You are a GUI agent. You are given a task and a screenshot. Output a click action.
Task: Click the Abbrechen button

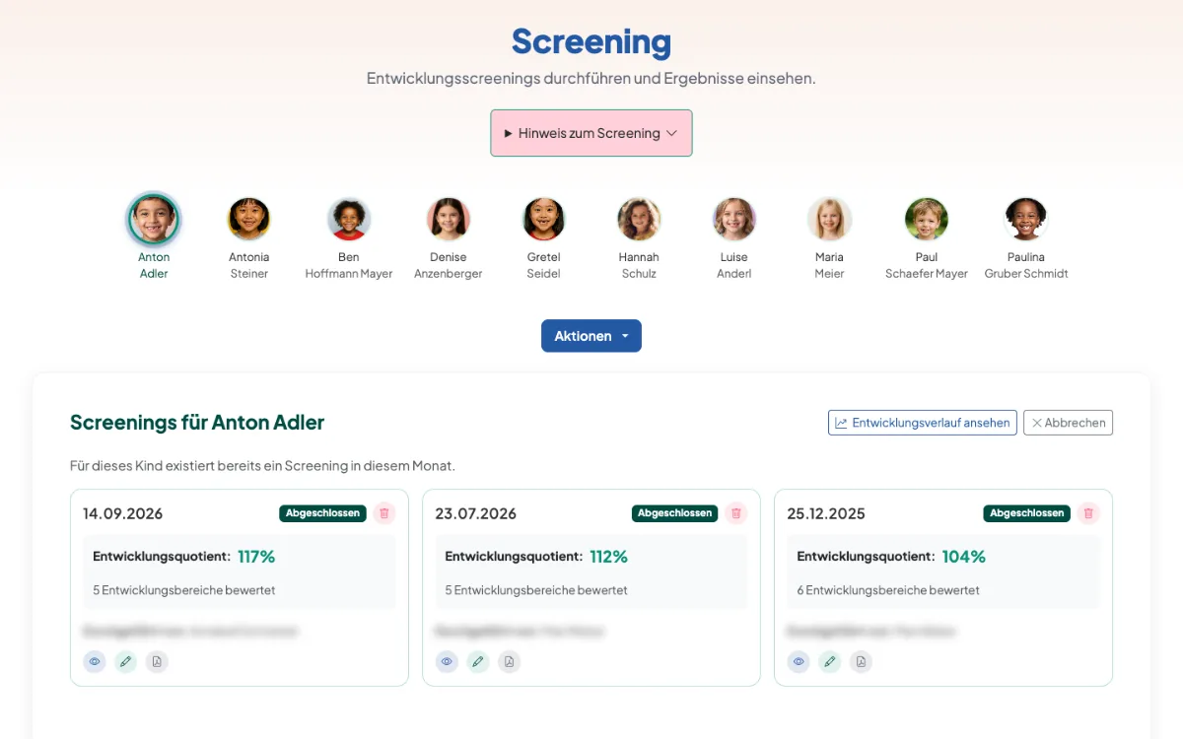(1068, 423)
